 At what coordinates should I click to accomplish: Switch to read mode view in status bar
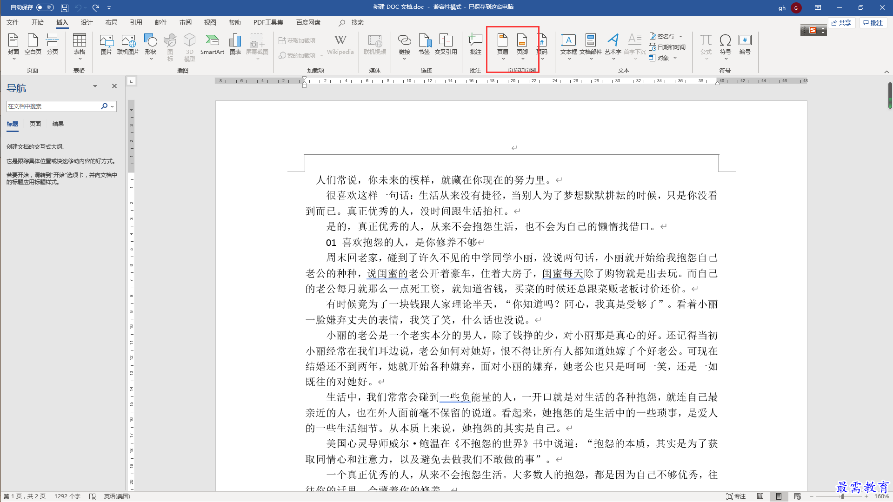click(760, 496)
